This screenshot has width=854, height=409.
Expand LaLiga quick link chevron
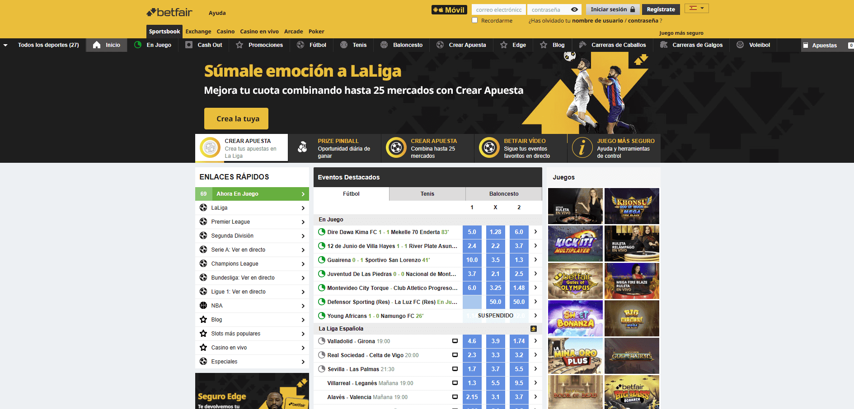coord(303,208)
